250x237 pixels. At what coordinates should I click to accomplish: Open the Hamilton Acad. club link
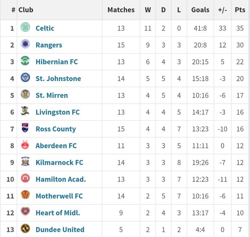pos(61,179)
